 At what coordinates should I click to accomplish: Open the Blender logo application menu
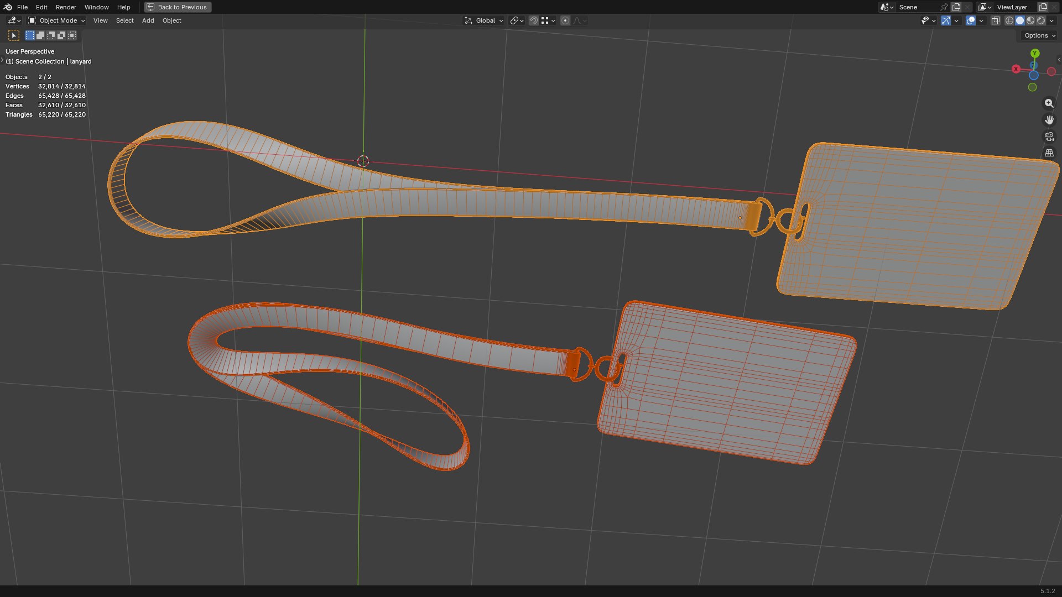(8, 7)
